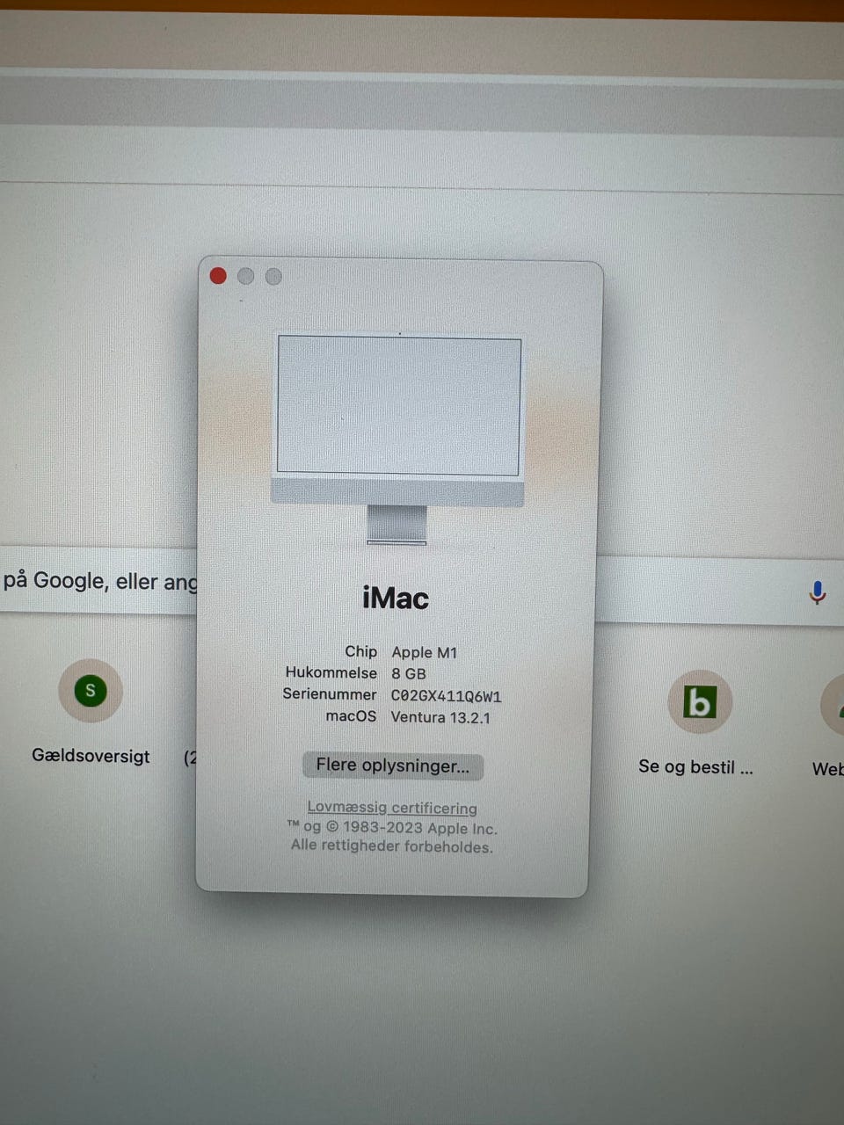Minimize the iMac info window
Image resolution: width=844 pixels, height=1125 pixels.
245,276
